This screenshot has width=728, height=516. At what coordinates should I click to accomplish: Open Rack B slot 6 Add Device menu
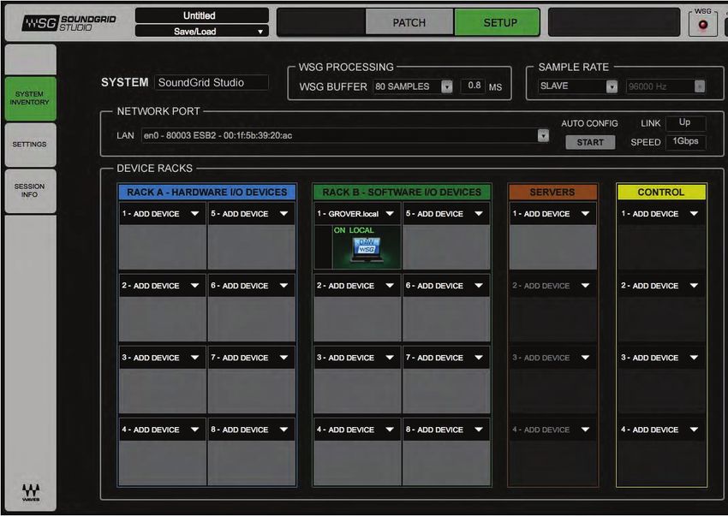point(446,285)
